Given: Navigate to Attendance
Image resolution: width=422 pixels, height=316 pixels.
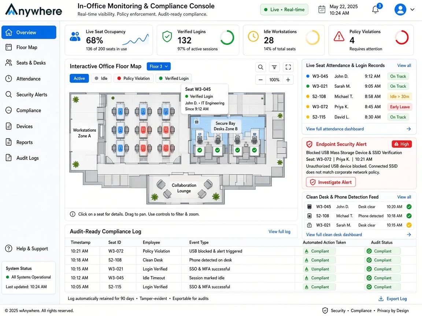Looking at the screenshot, I should [29, 79].
